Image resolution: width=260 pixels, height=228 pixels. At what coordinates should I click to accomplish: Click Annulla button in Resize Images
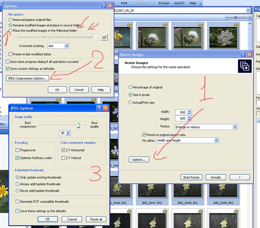click(216, 177)
